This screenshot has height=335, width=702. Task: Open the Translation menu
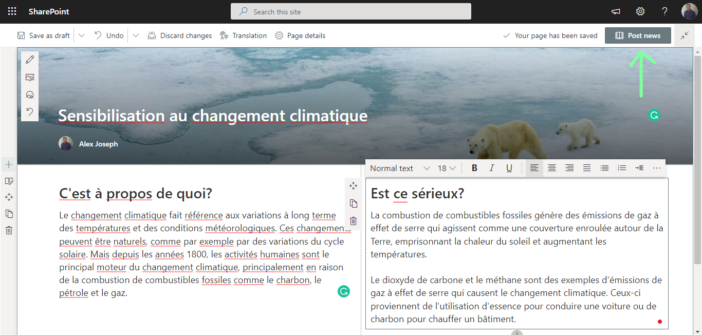pyautogui.click(x=243, y=35)
